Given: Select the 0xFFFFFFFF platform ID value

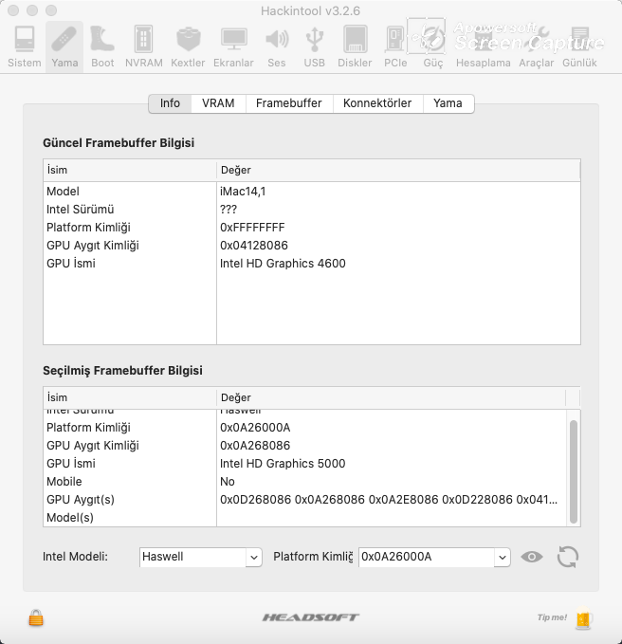Looking at the screenshot, I should (252, 228).
